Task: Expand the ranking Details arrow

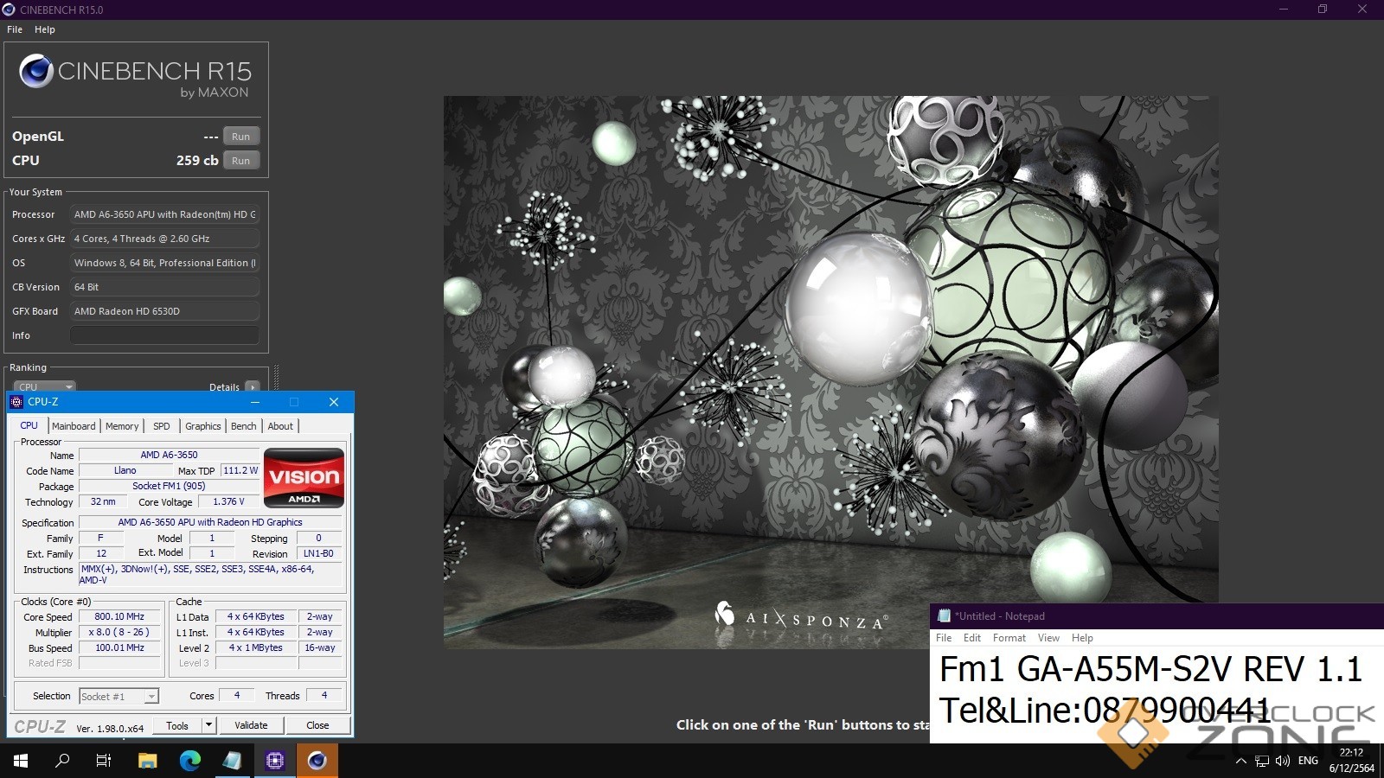Action: coord(252,386)
